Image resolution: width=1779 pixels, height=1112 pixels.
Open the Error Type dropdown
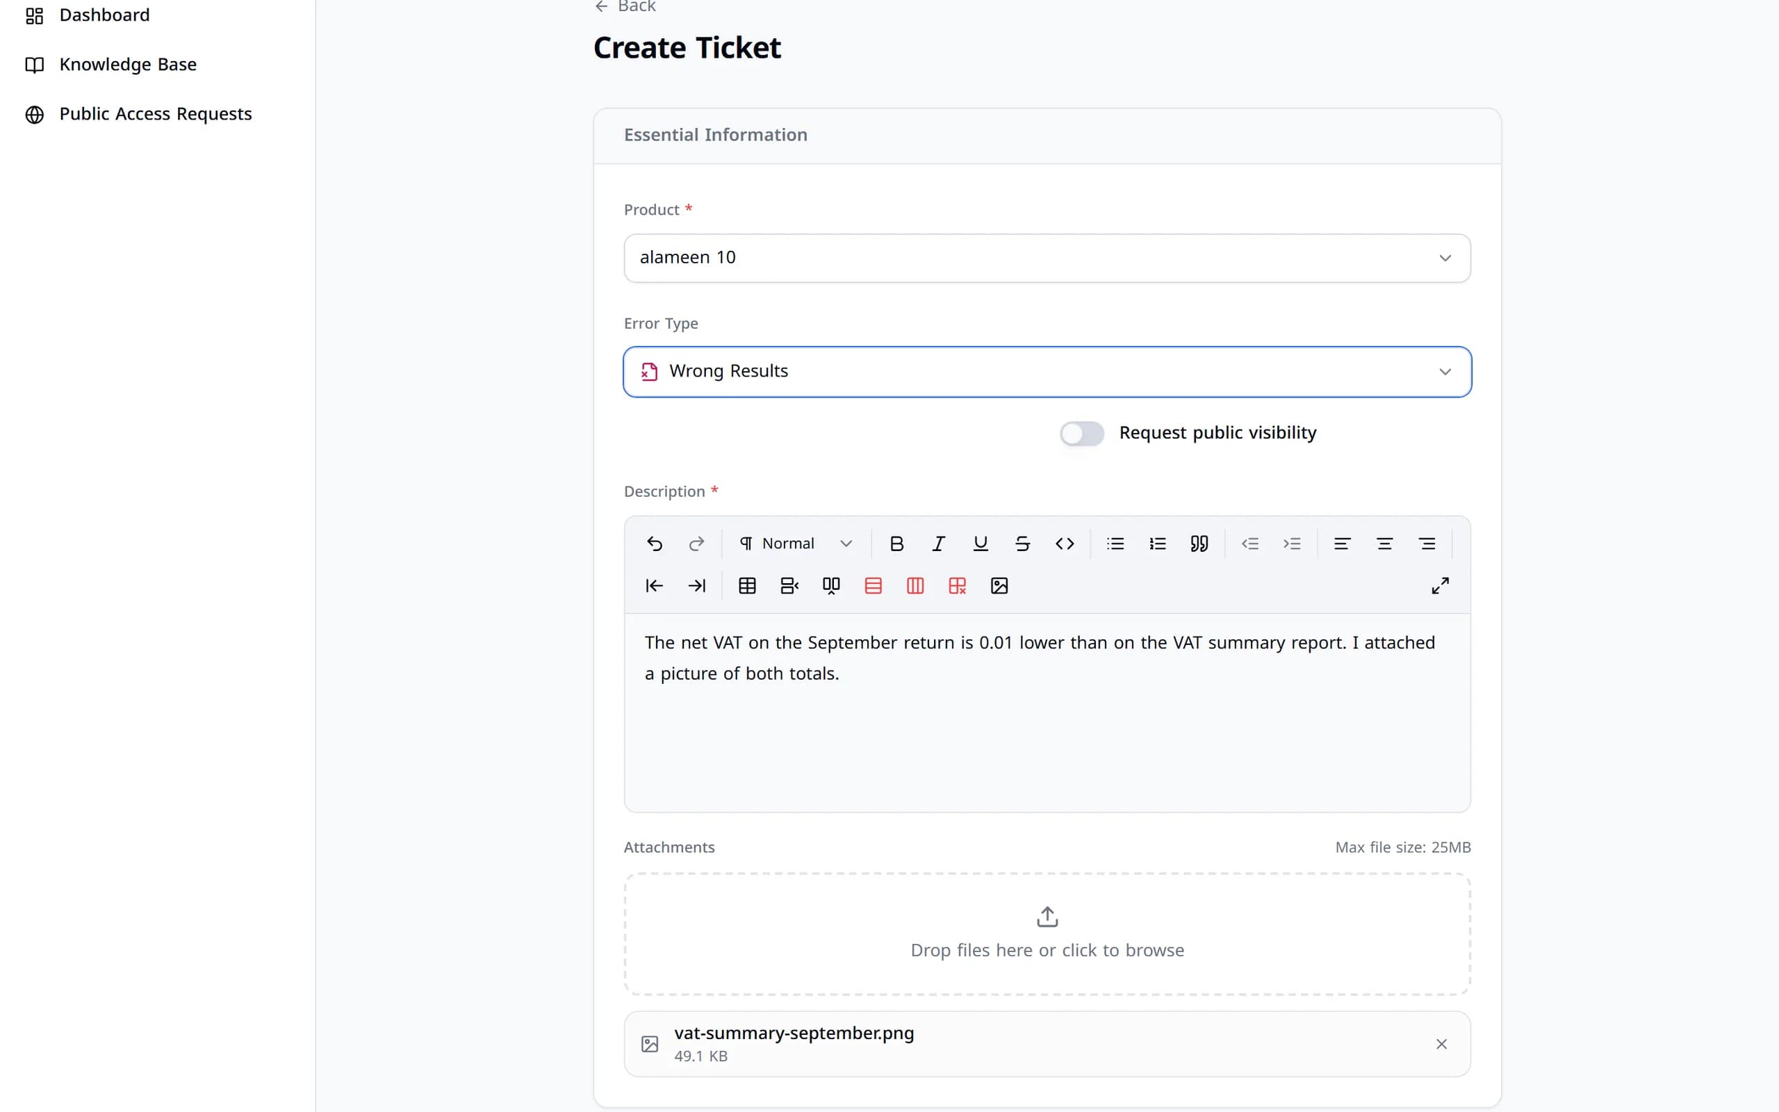1047,371
